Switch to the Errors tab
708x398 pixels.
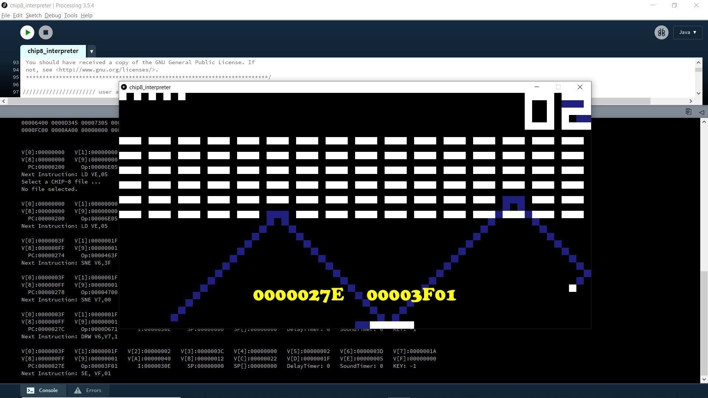click(x=93, y=390)
